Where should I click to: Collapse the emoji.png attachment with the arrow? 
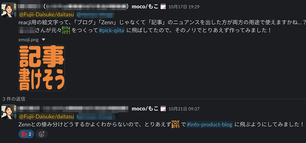click(x=44, y=39)
